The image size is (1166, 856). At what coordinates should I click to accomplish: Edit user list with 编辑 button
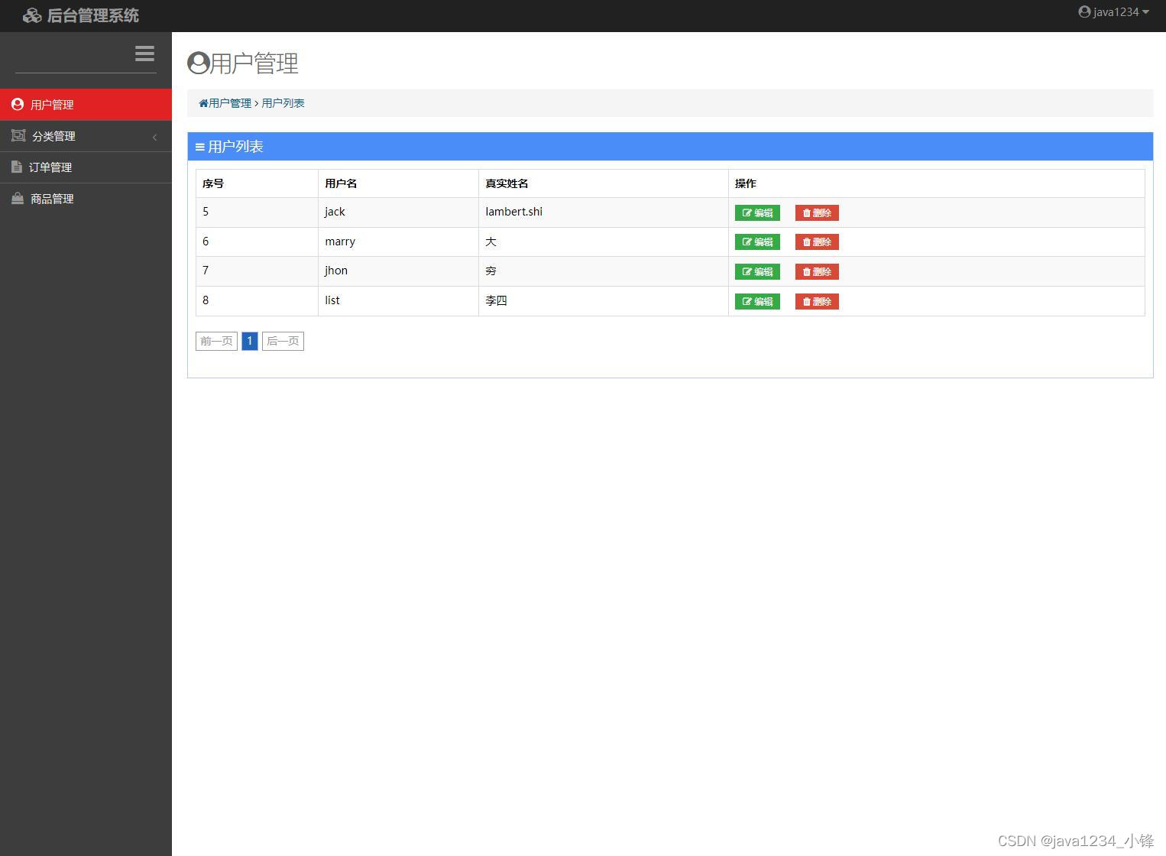tap(757, 301)
